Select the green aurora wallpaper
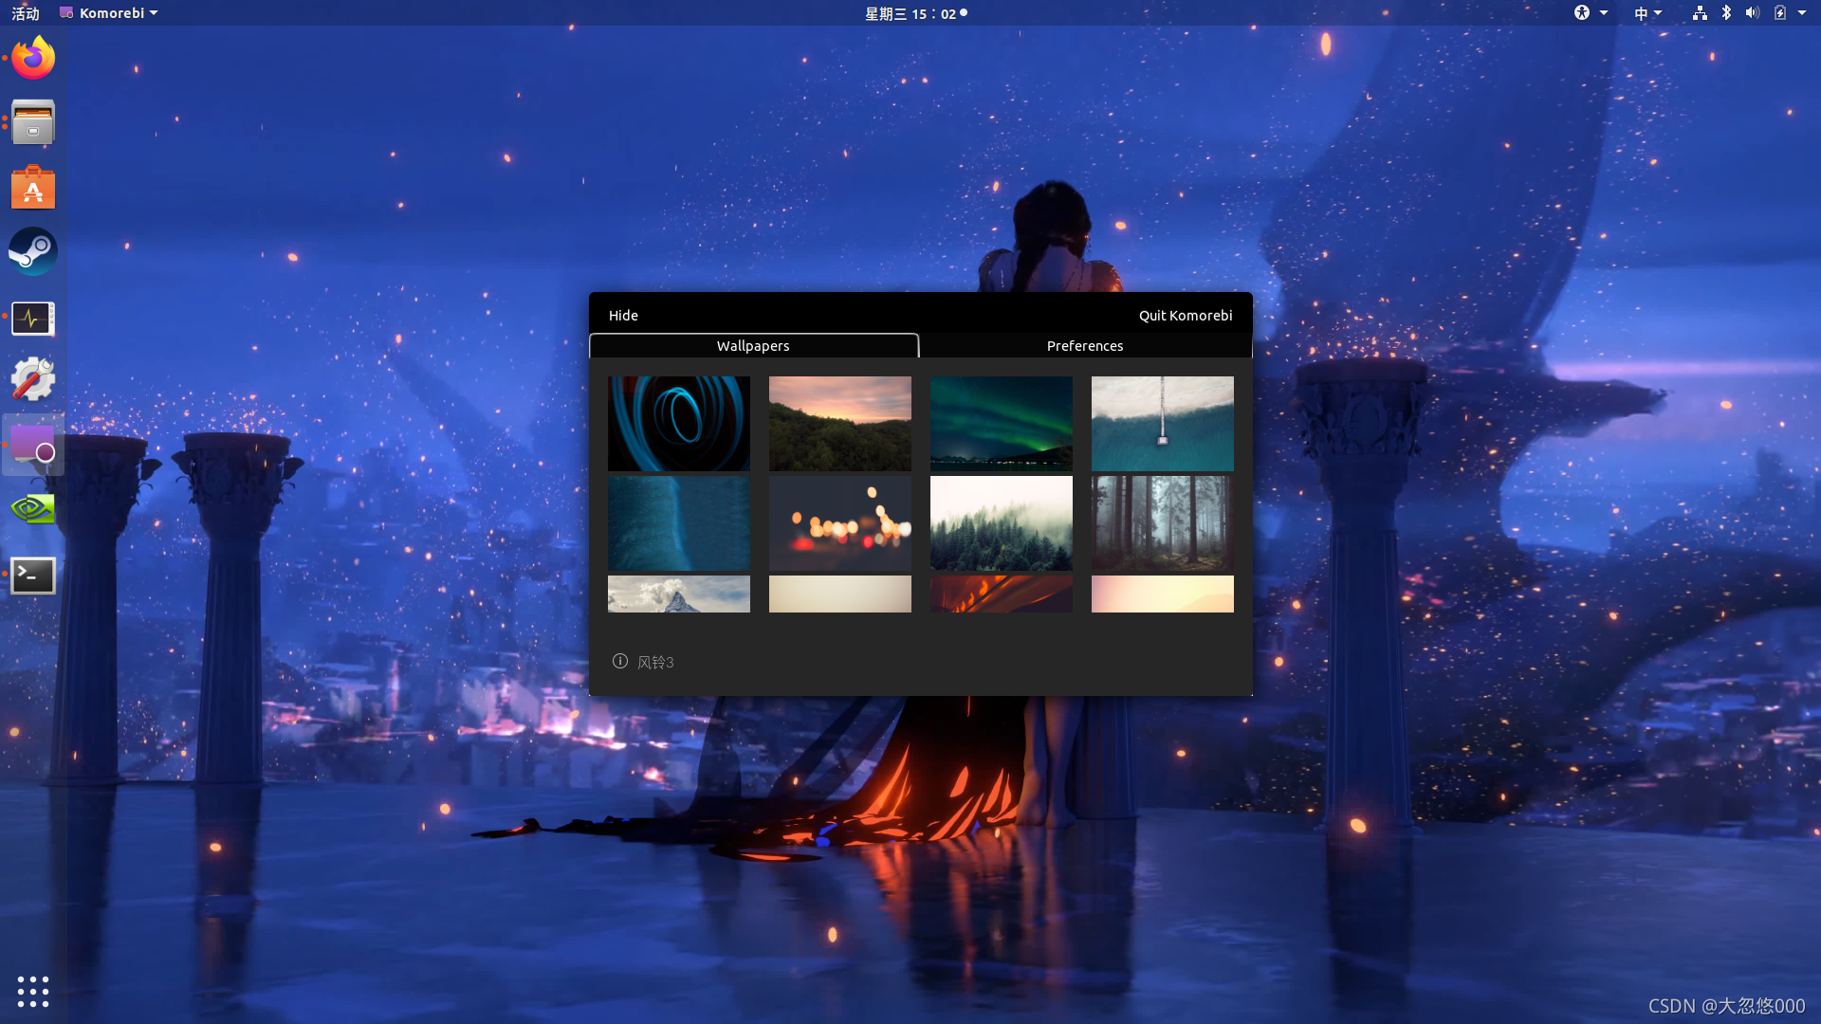The width and height of the screenshot is (1821, 1024). click(x=1002, y=424)
